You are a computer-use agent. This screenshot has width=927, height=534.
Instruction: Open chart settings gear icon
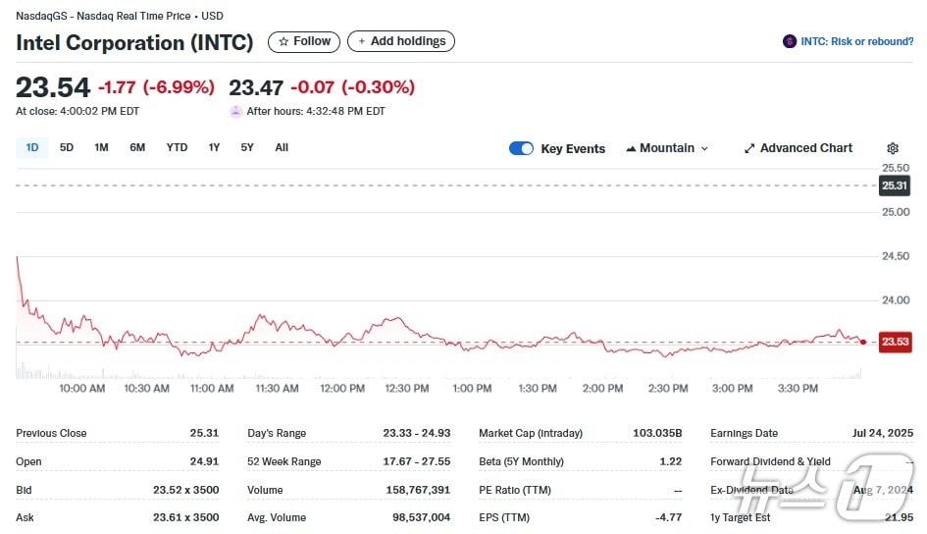click(892, 148)
